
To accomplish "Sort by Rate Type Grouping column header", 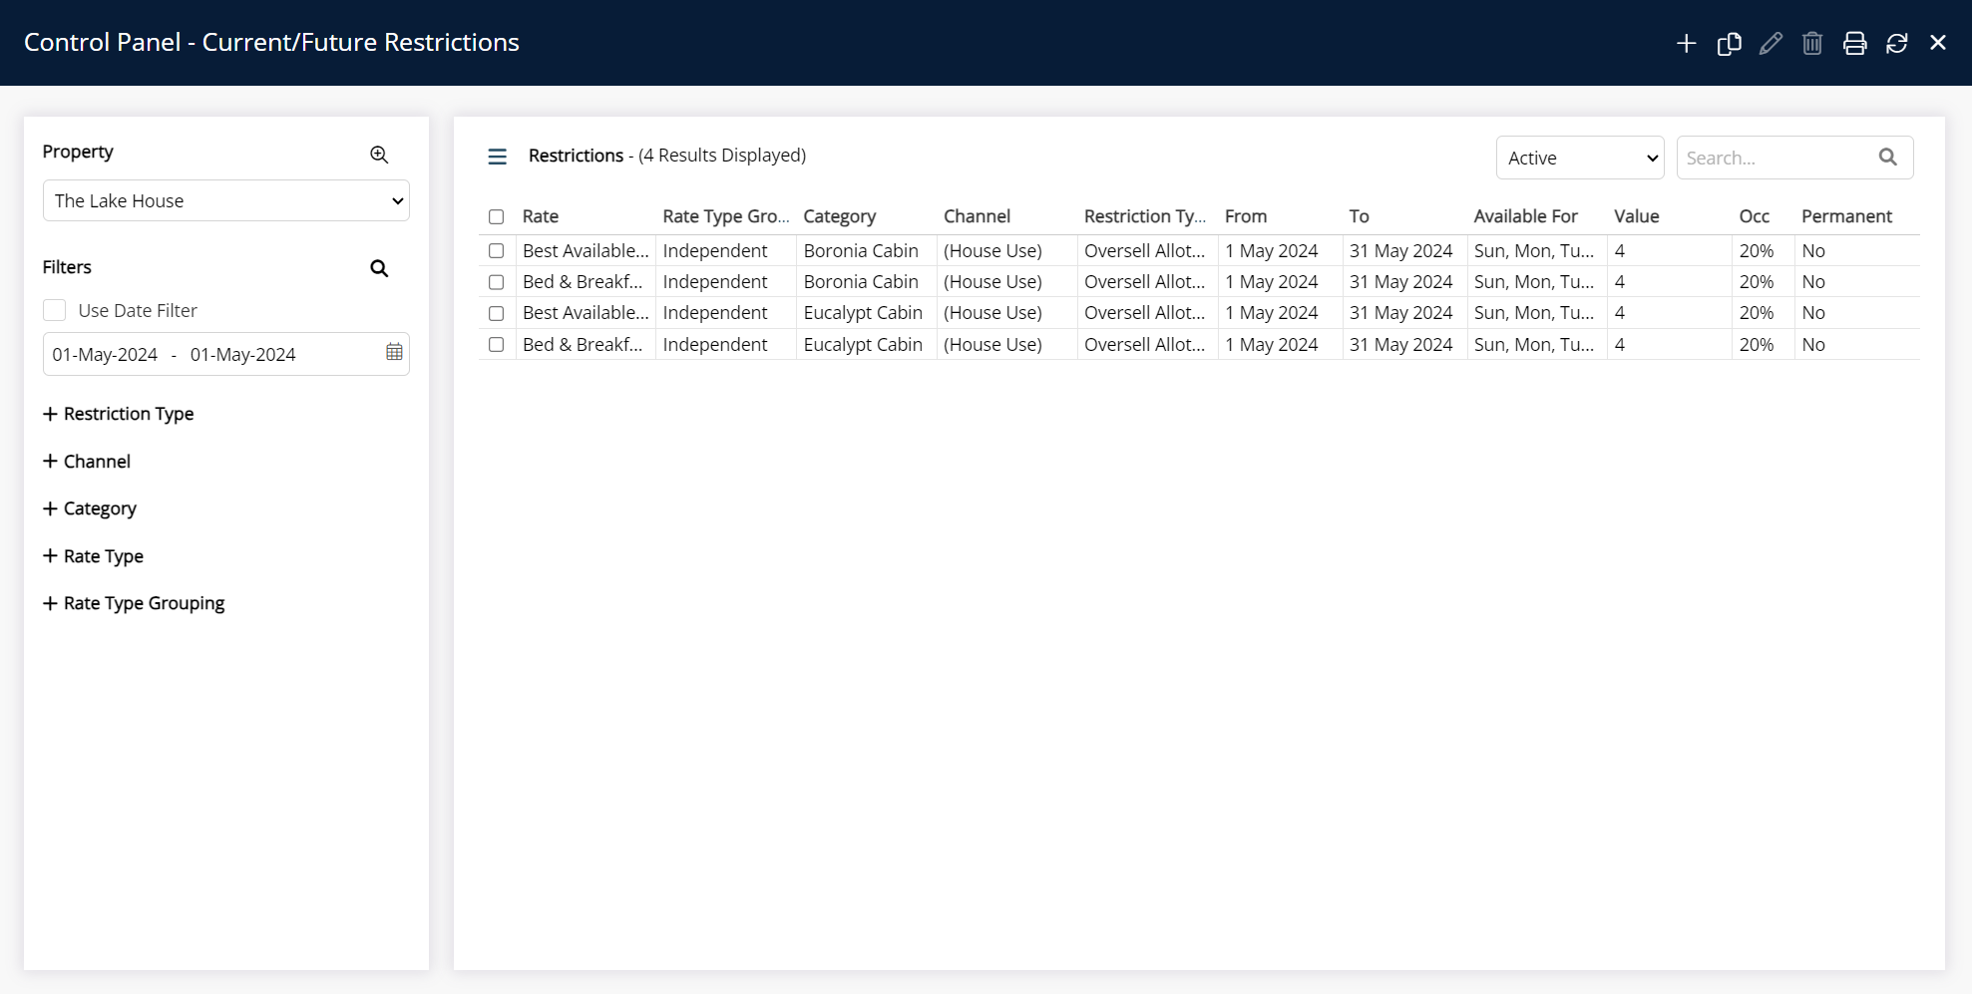I will click(726, 216).
